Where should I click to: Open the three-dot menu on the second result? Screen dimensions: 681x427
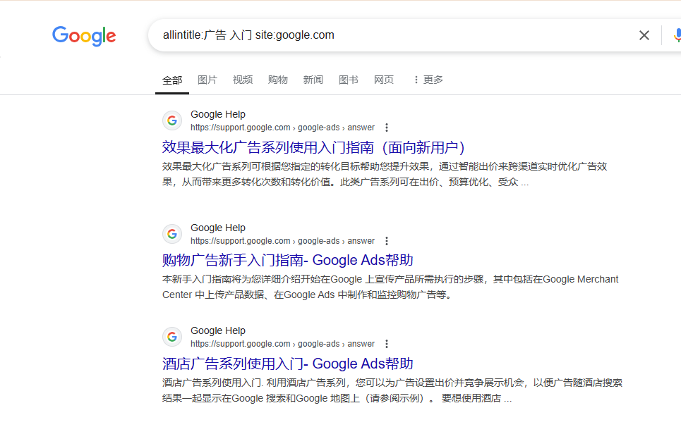387,241
